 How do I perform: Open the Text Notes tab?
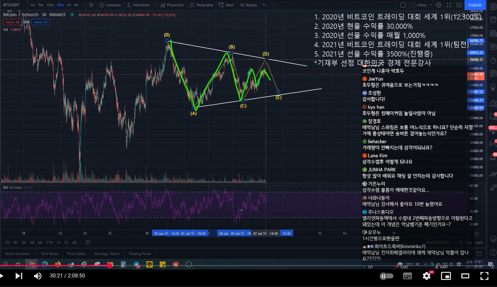tap(50, 254)
